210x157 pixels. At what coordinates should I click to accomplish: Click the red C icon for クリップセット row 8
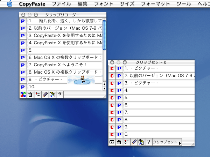click(112, 120)
